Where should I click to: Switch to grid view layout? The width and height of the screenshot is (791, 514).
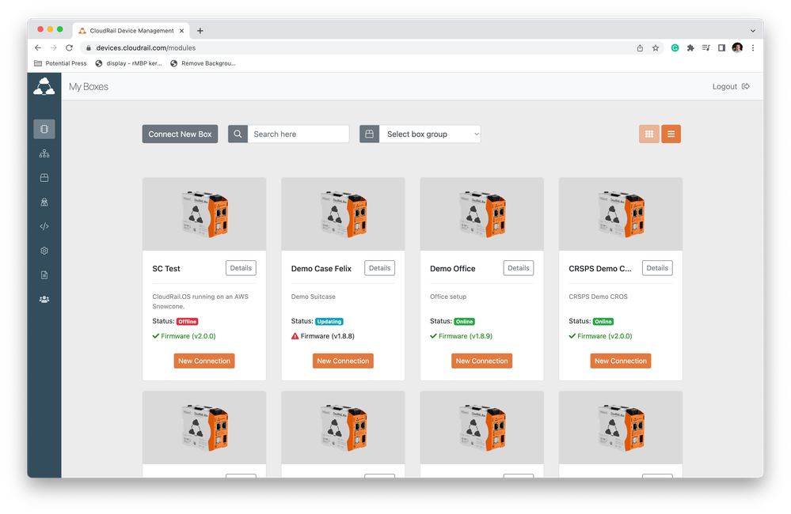coord(649,134)
